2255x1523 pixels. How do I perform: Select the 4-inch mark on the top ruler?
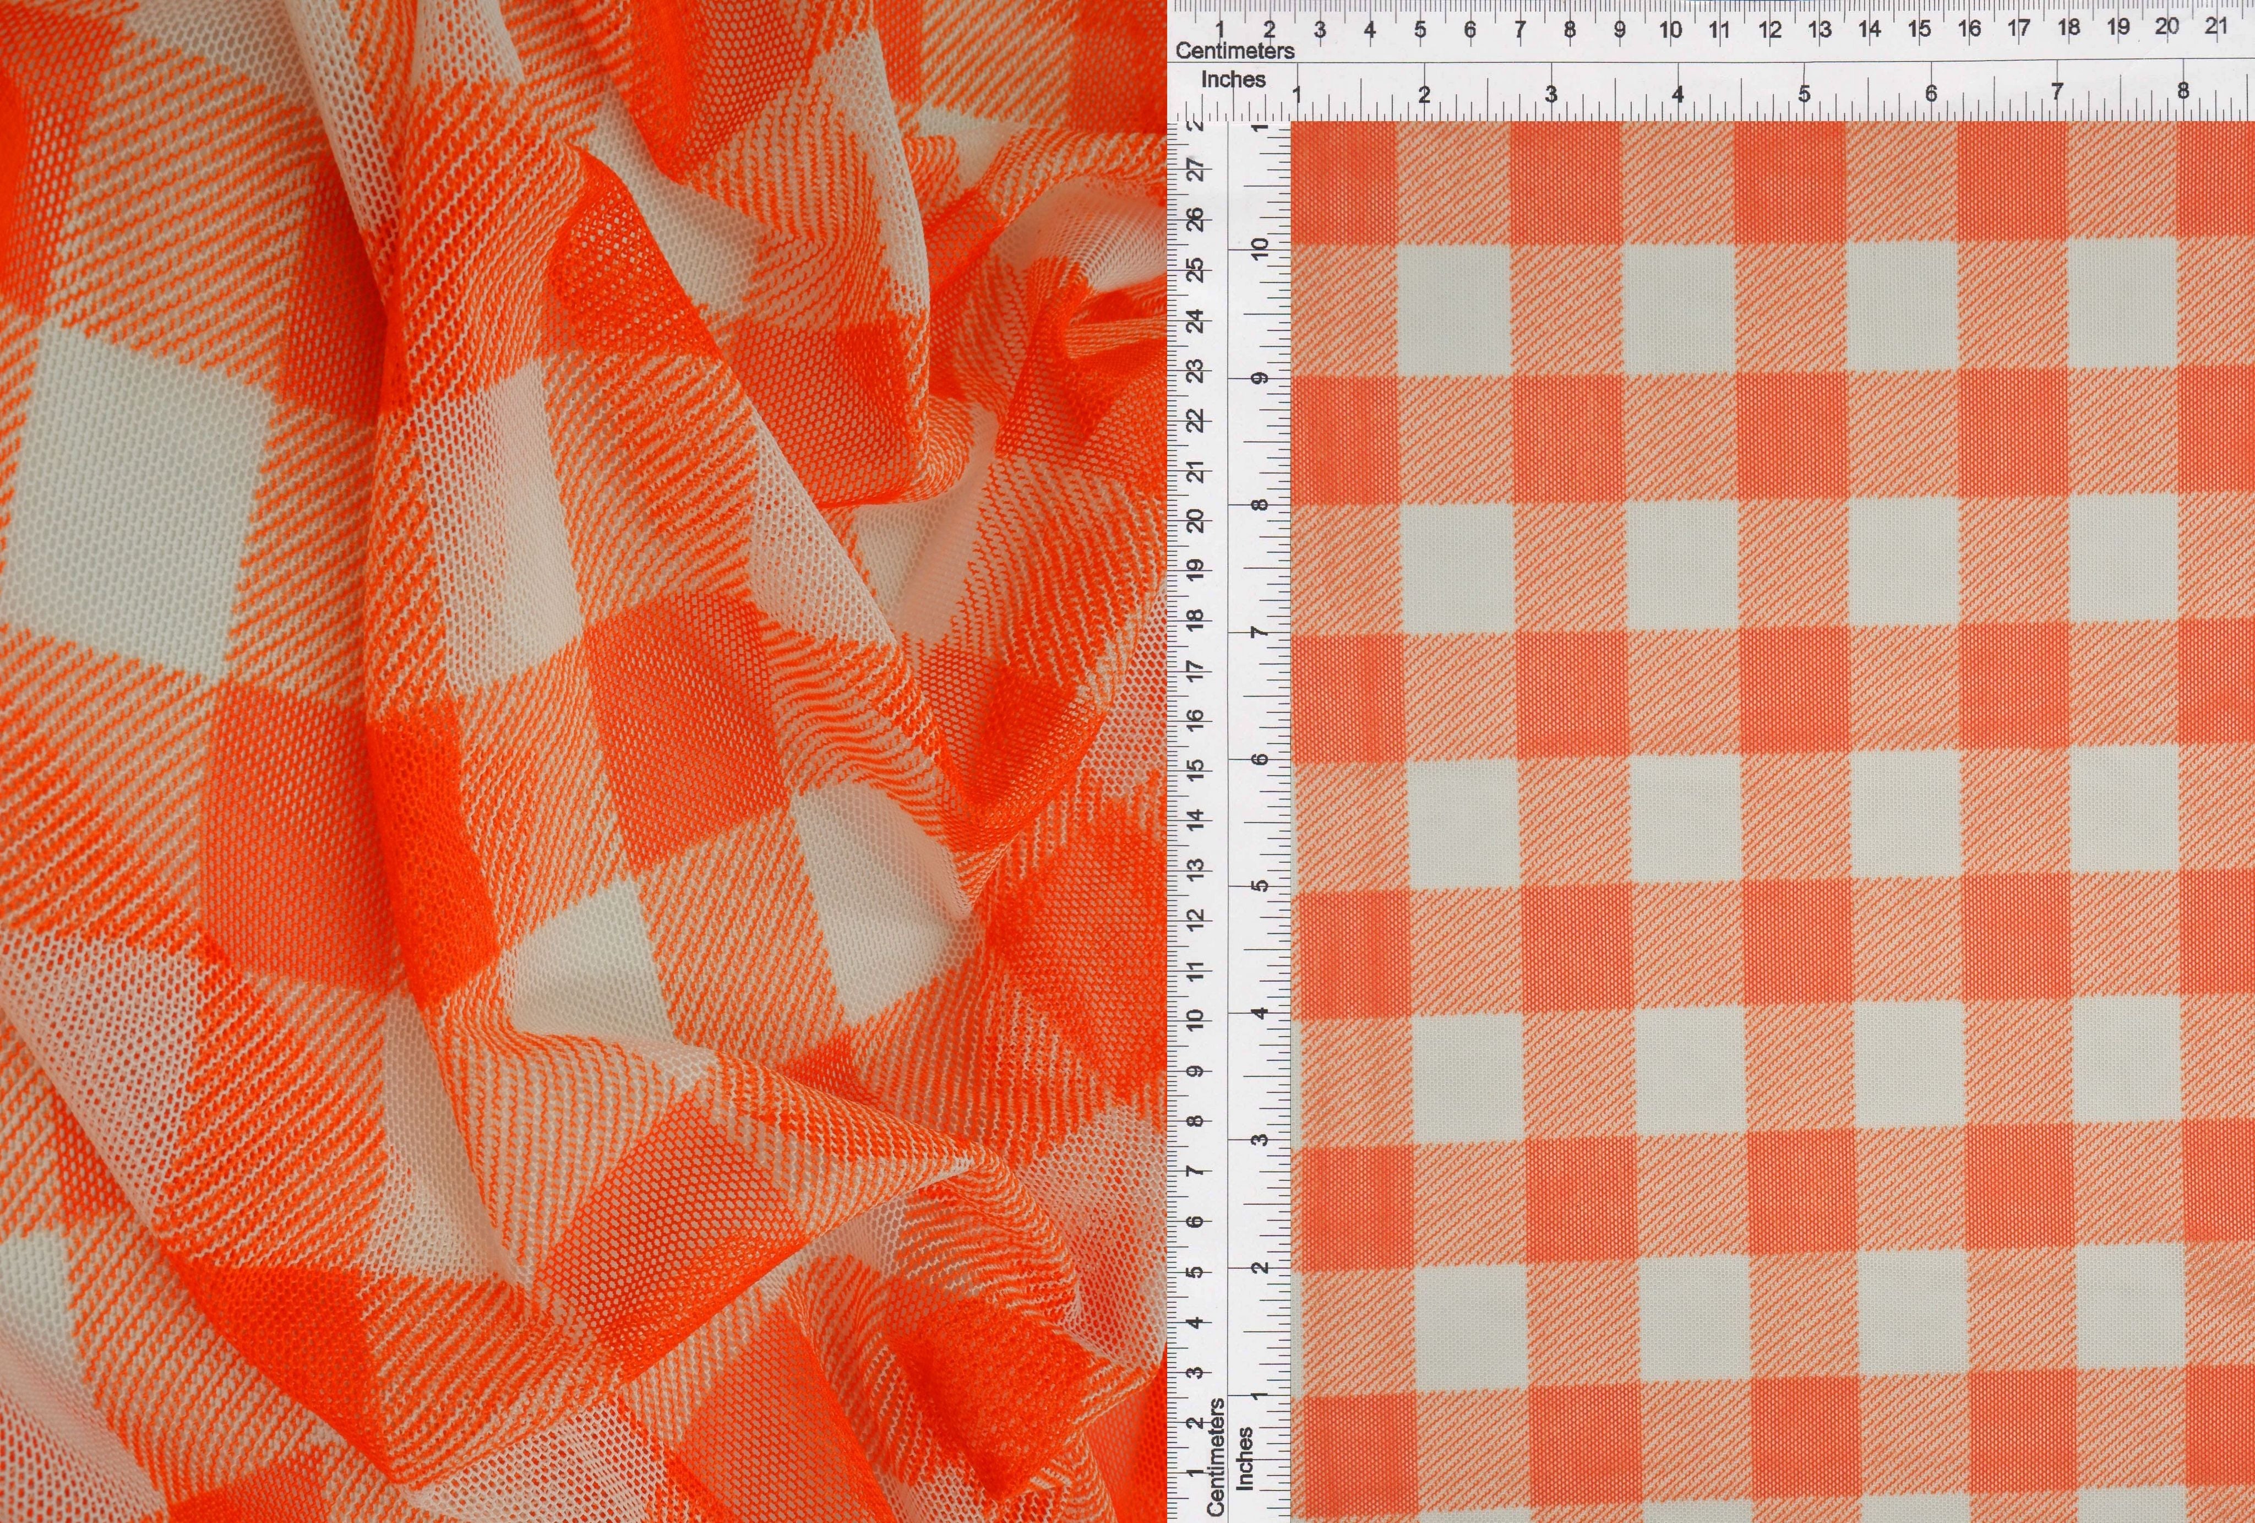tap(1679, 92)
